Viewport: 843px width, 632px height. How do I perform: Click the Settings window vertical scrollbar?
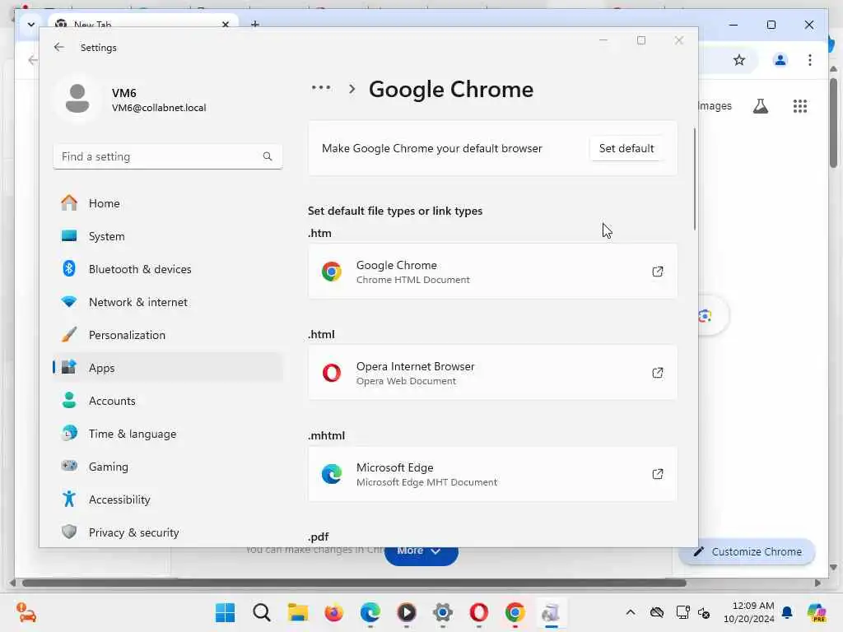tap(694, 179)
